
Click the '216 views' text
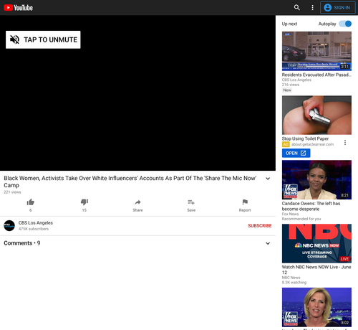[291, 85]
